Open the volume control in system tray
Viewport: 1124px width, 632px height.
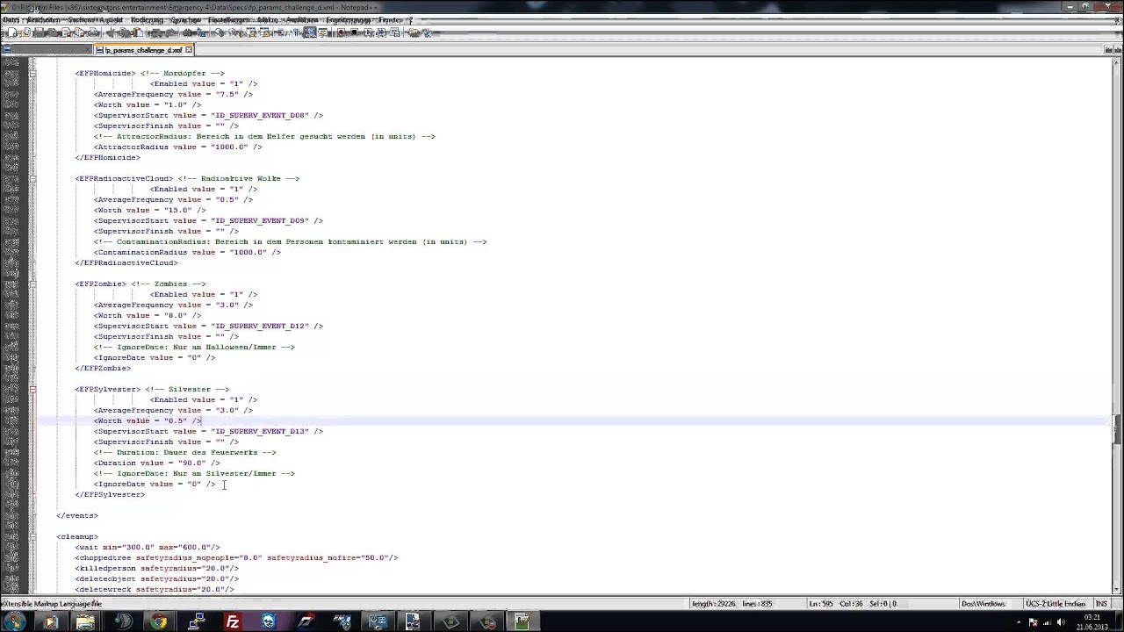tap(1061, 622)
